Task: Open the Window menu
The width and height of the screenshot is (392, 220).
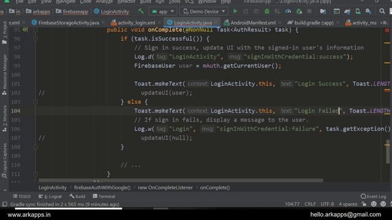Action: [207, 2]
